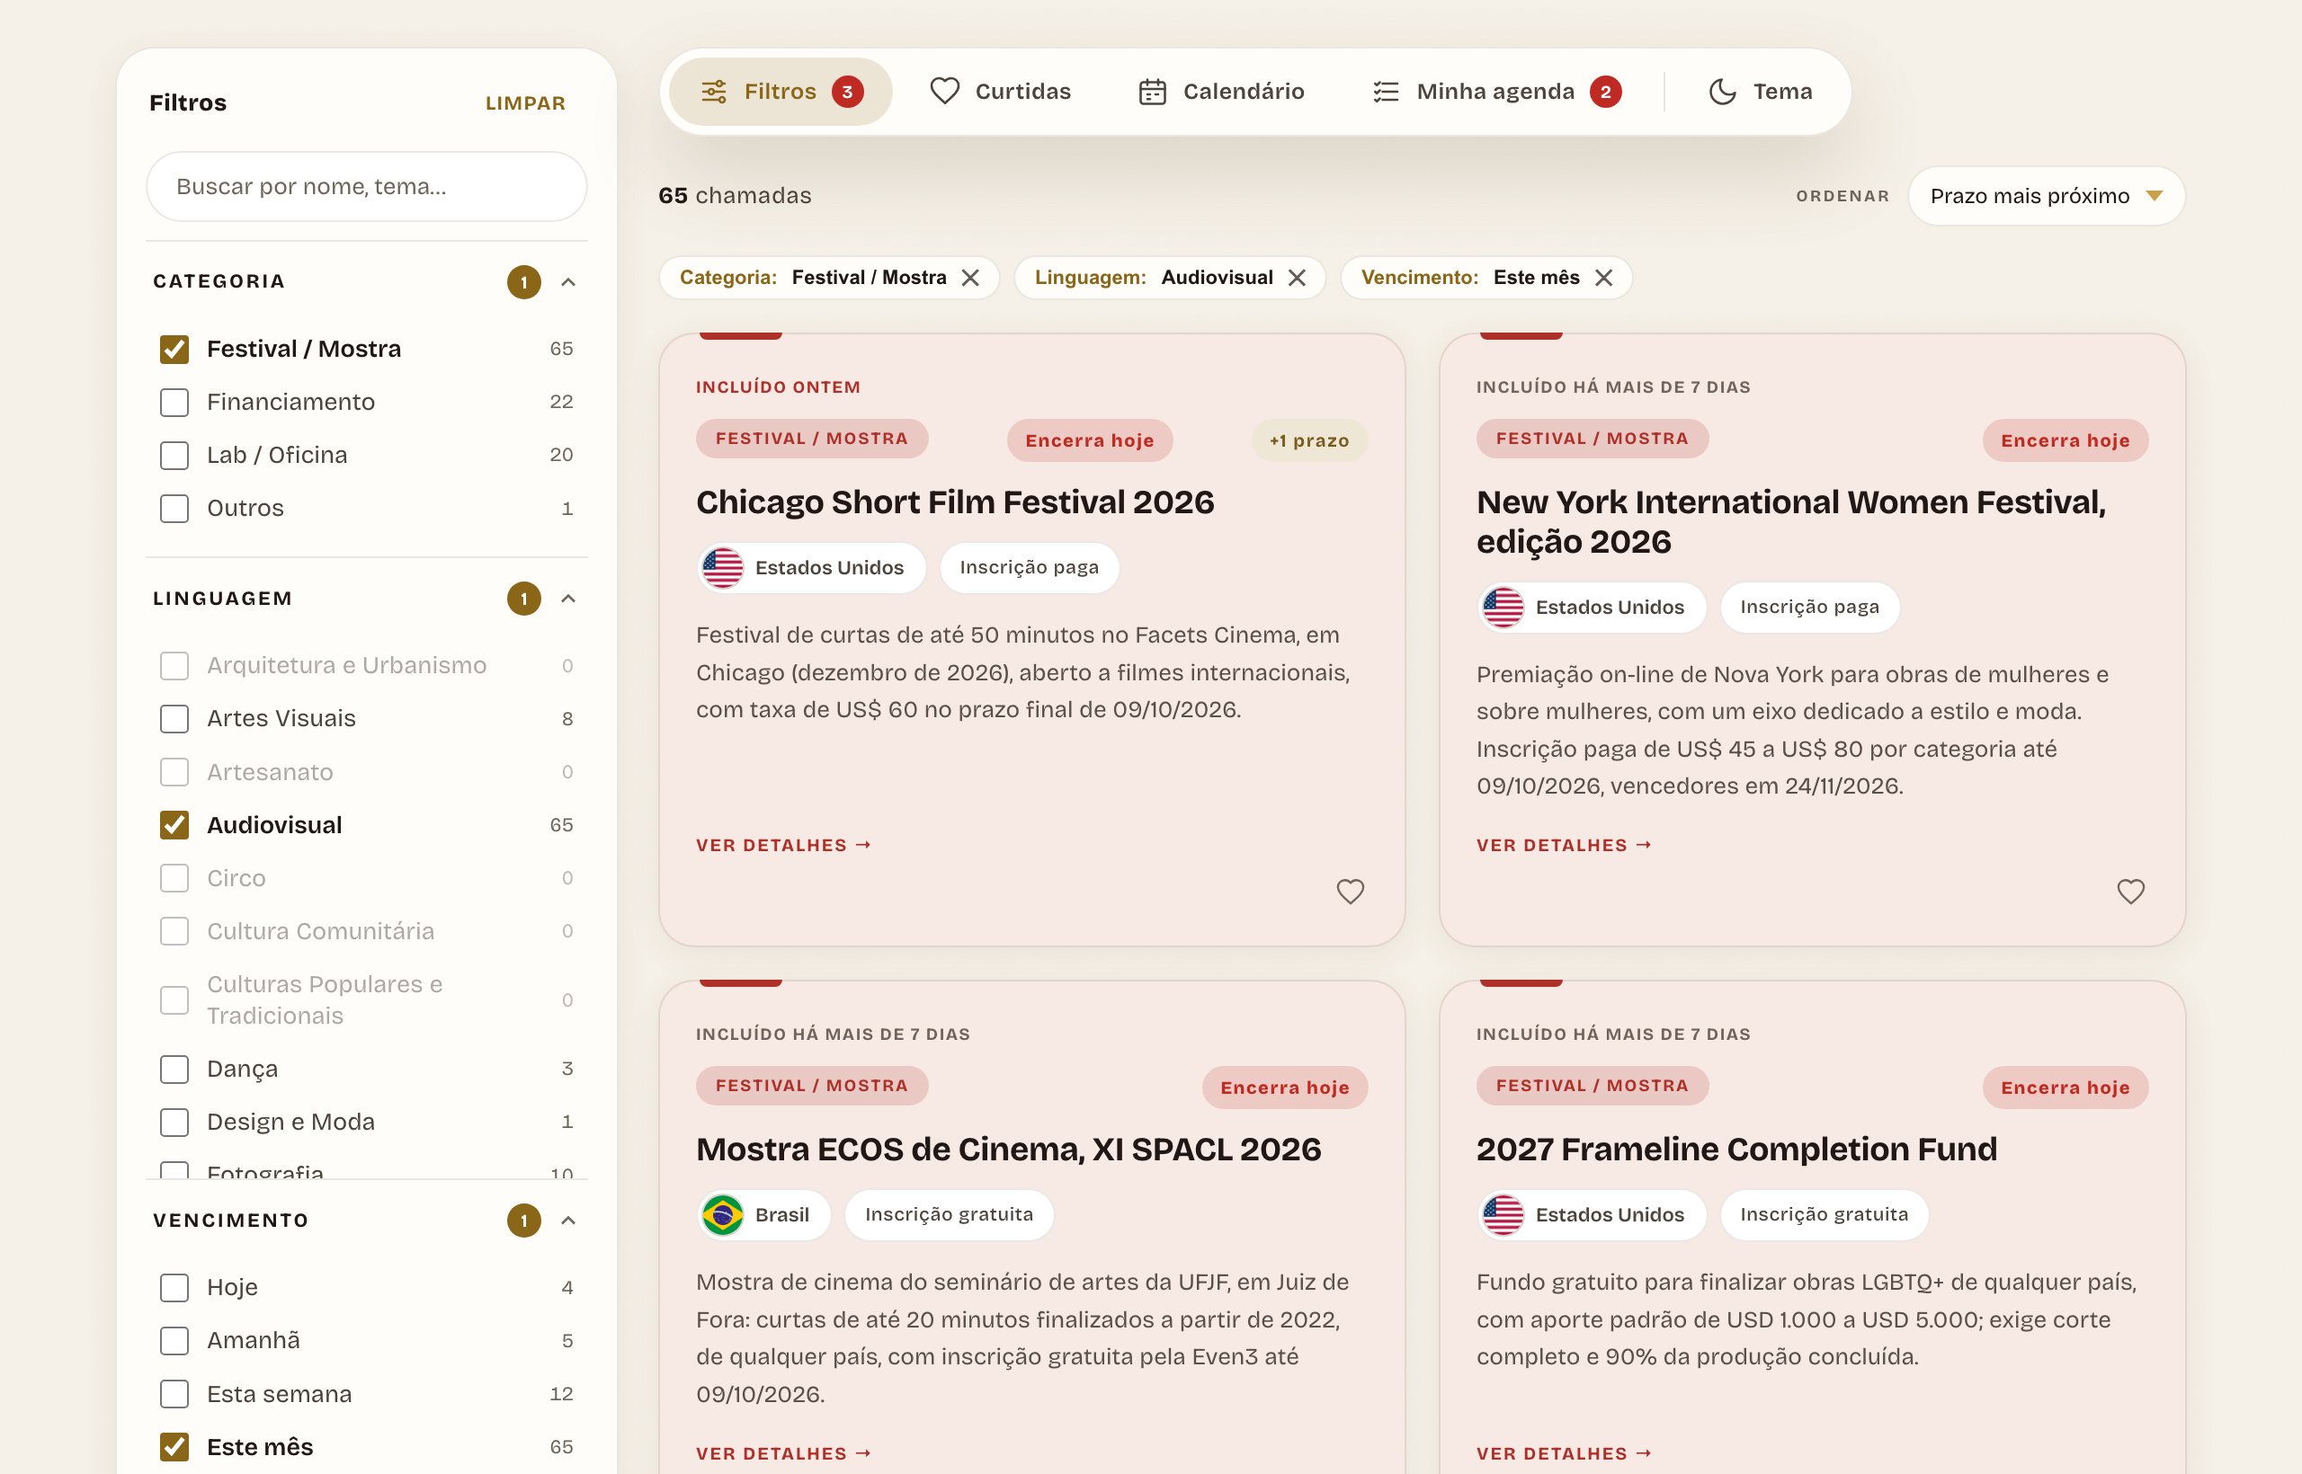Screen dimensions: 2302x1474
Task: Click the +1 prazo badge on Chicago card
Action: click(x=1309, y=440)
